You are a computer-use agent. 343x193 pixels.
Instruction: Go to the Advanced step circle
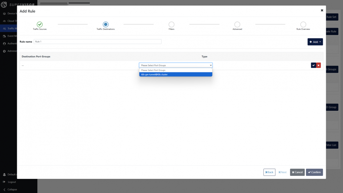pos(237,24)
